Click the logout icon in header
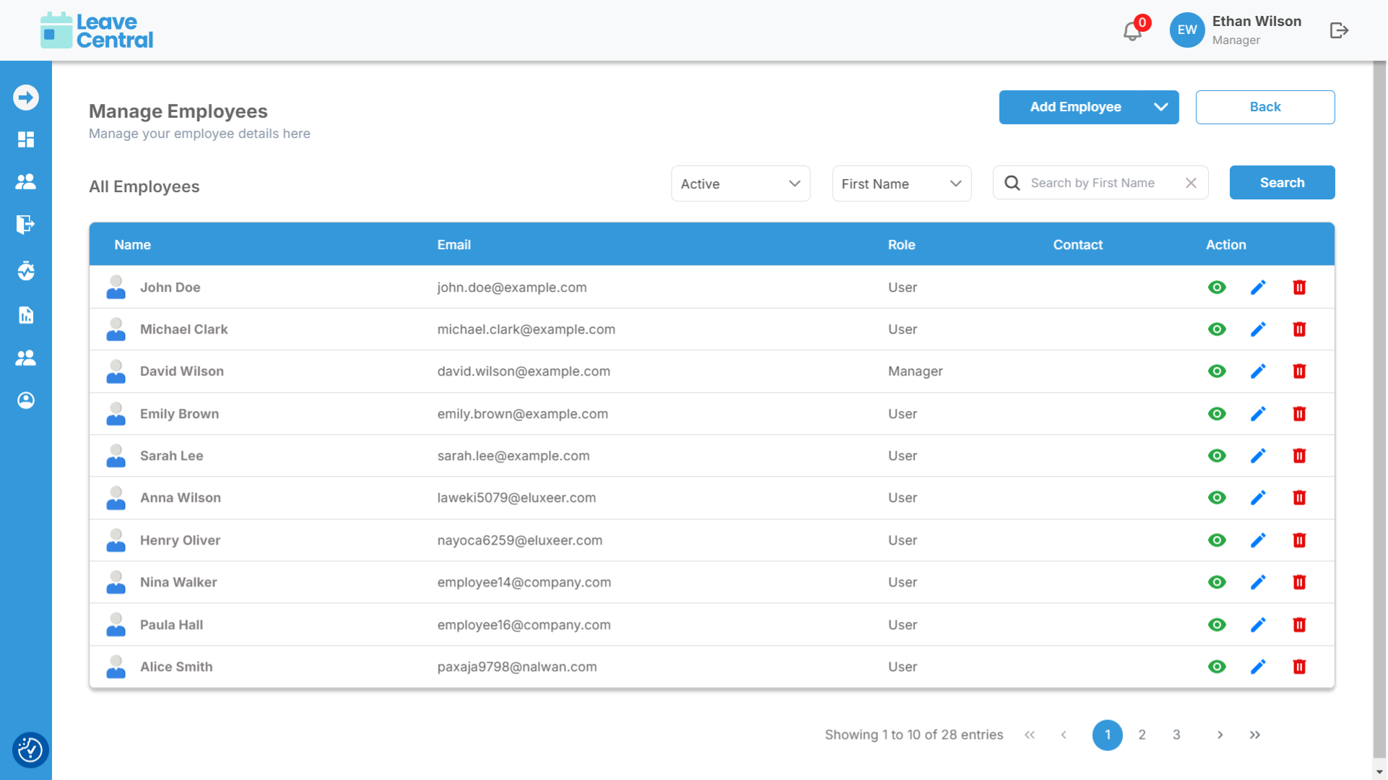The height and width of the screenshot is (780, 1388). pyautogui.click(x=1339, y=30)
